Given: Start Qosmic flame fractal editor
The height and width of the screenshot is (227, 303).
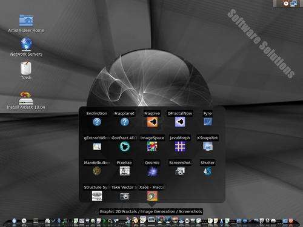Looking at the screenshot, I should click(x=152, y=171).
